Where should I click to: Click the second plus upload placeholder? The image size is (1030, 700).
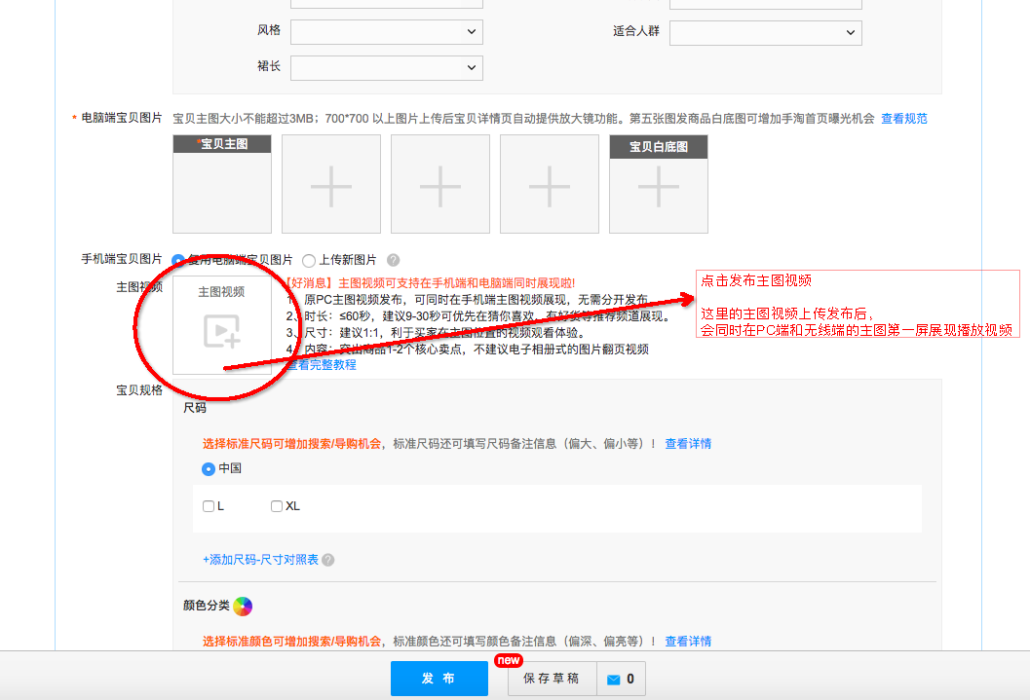click(439, 184)
